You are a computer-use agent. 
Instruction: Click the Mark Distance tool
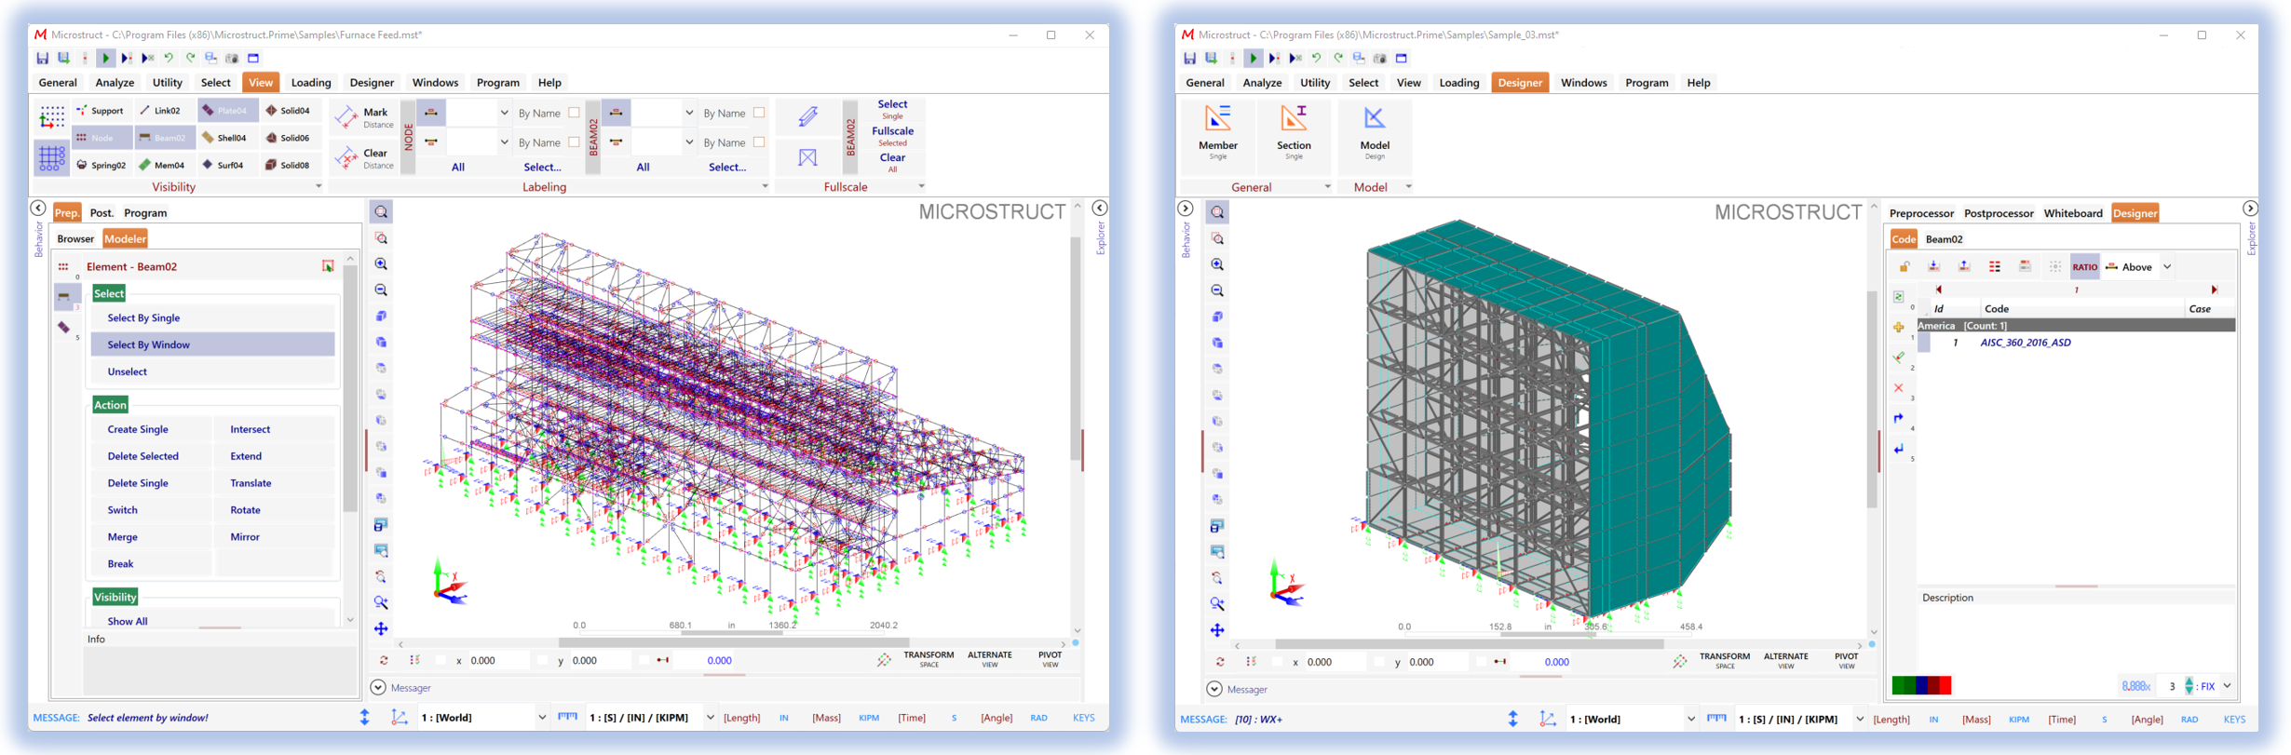click(x=365, y=117)
